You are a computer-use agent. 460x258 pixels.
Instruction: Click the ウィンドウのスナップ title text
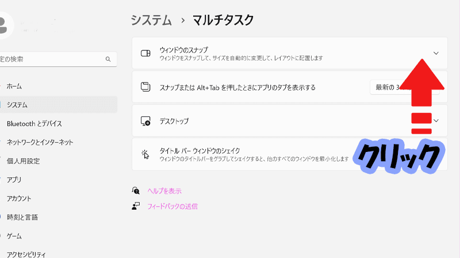pos(184,50)
